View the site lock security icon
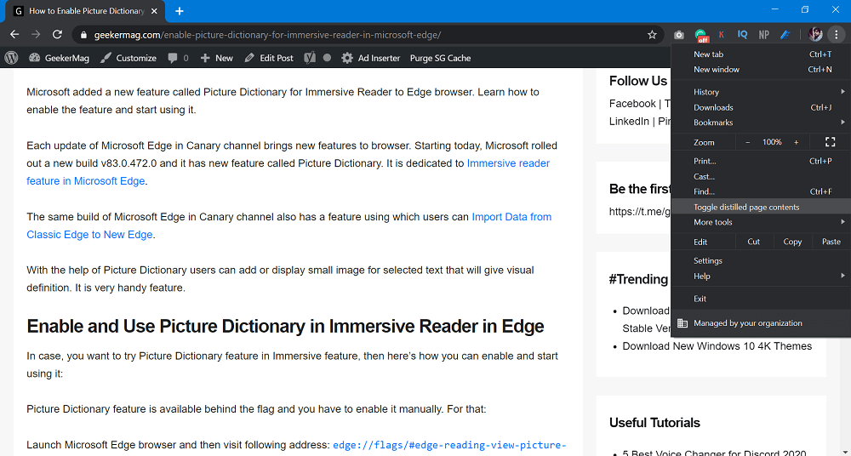This screenshot has height=456, width=851. [83, 35]
